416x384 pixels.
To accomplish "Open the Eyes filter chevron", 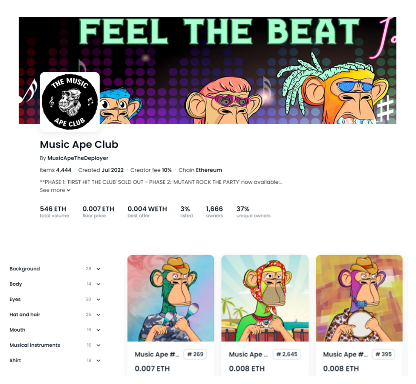I will coord(99,300).
